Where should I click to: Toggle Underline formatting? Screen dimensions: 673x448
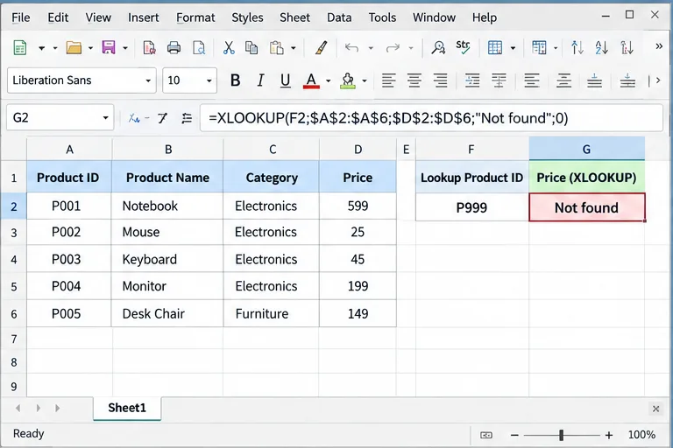click(286, 80)
